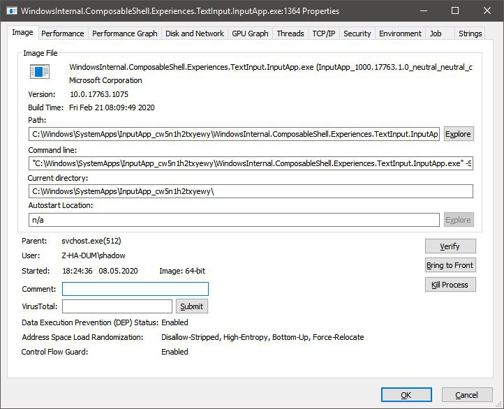Click the Disallow-Stripped, High-Entropy ASLR value
This screenshot has height=409, width=504.
(262, 337)
